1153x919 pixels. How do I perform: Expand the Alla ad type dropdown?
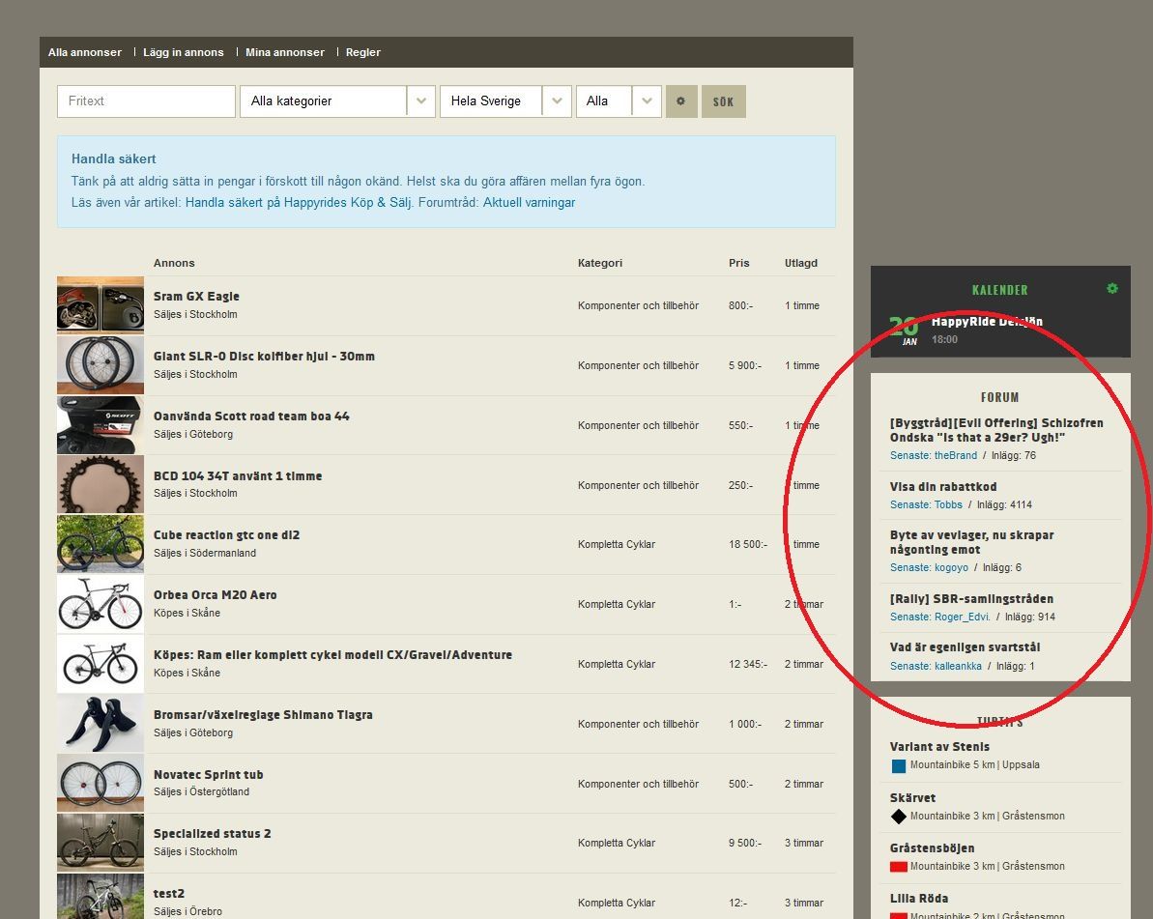pyautogui.click(x=619, y=101)
